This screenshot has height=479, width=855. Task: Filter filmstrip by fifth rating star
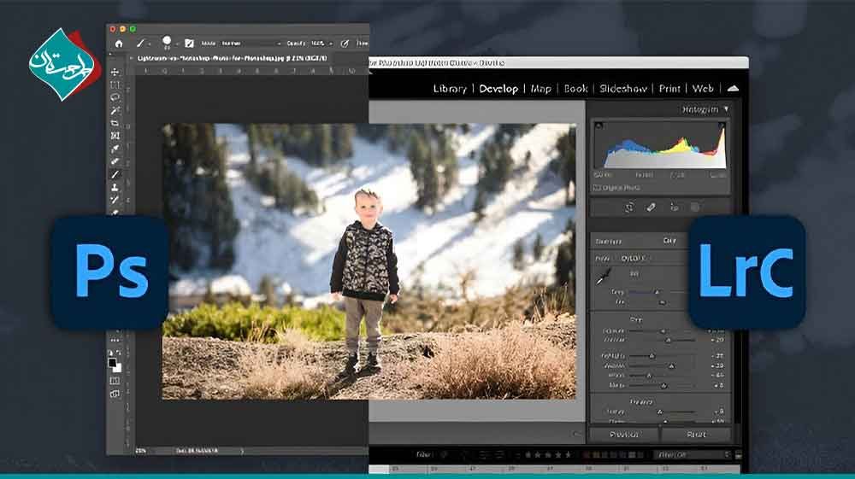(x=569, y=454)
